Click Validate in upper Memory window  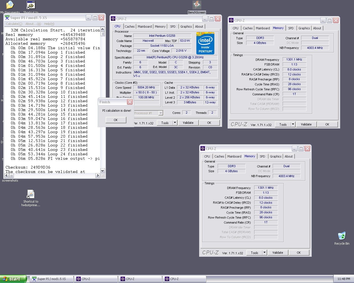point(306,124)
